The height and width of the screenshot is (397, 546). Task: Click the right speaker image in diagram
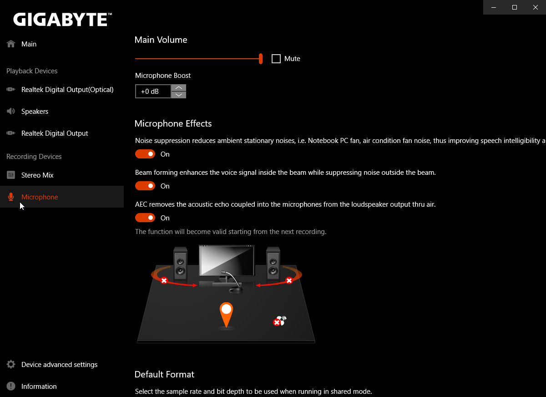(273, 263)
